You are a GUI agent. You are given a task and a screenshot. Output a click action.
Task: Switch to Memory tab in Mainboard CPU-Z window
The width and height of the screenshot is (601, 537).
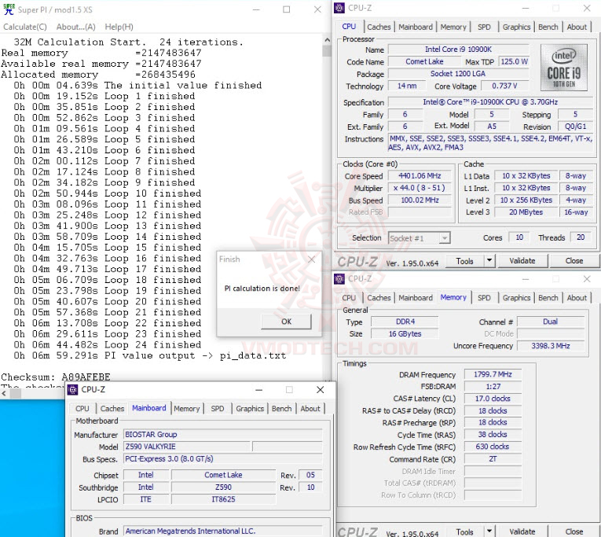[187, 409]
